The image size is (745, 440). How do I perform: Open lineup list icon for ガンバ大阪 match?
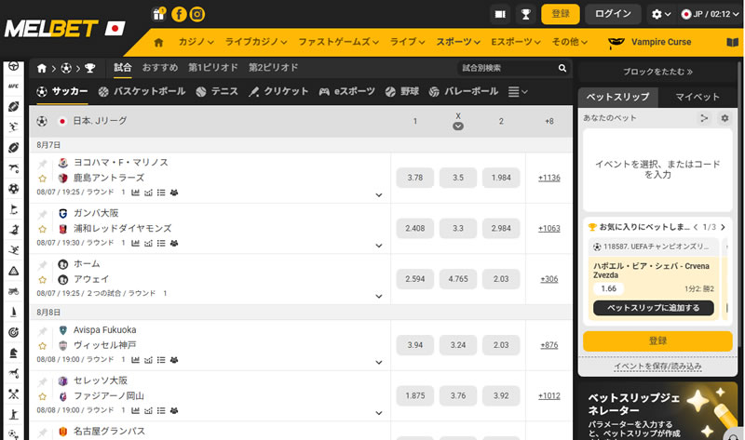(161, 244)
